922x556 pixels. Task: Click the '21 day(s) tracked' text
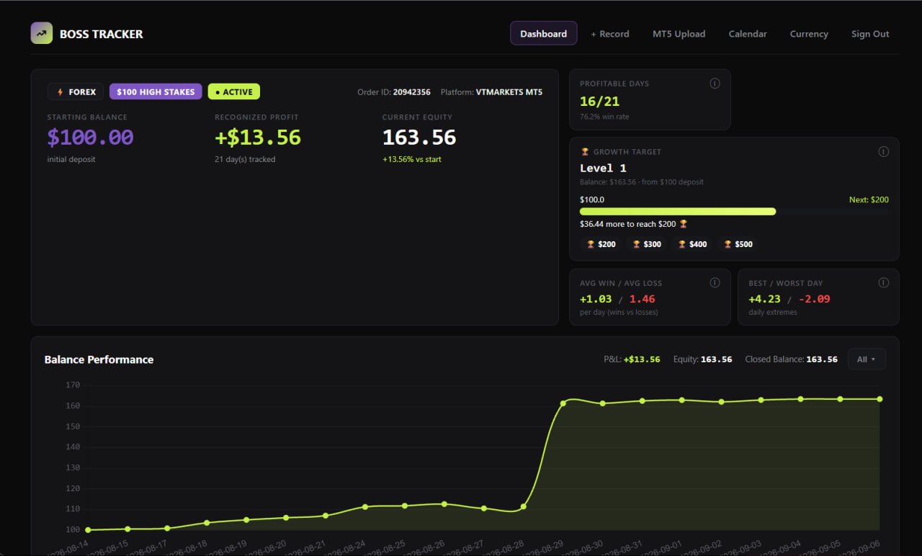coord(245,159)
